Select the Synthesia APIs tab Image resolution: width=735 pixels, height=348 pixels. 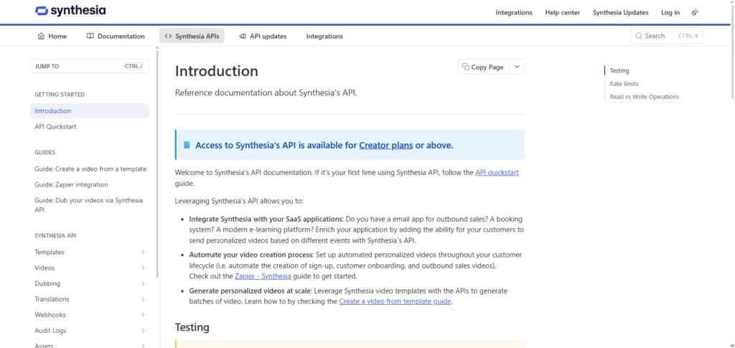192,36
